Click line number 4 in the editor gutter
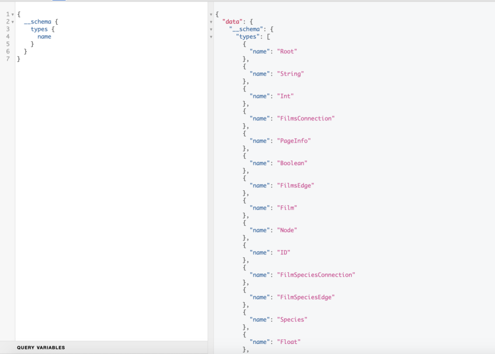The width and height of the screenshot is (495, 354). point(8,36)
